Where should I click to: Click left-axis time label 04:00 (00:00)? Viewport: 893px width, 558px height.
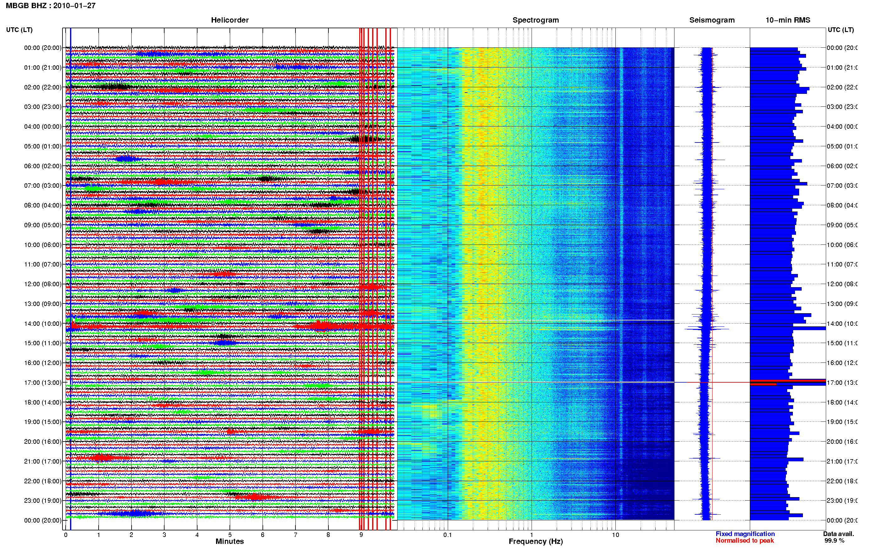click(x=43, y=126)
